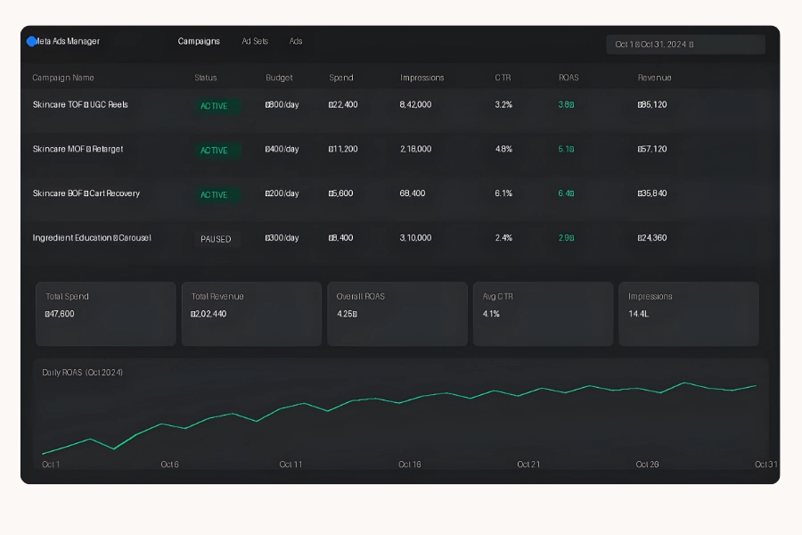Open Skincare BOF Cart Recovery campaign

point(86,193)
